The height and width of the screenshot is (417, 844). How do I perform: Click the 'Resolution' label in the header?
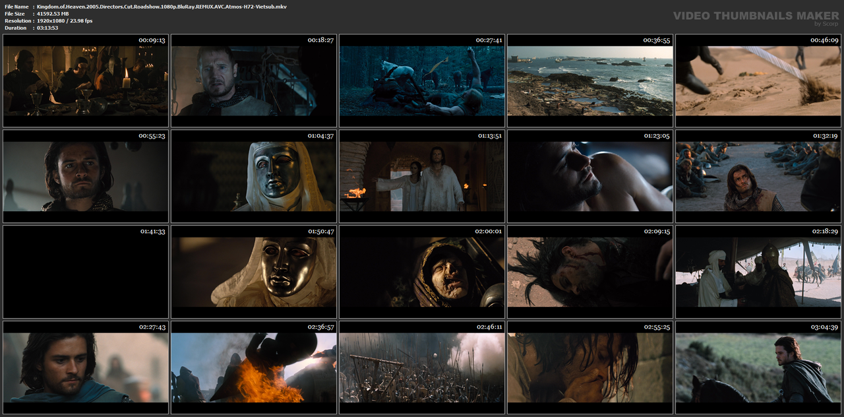(16, 21)
